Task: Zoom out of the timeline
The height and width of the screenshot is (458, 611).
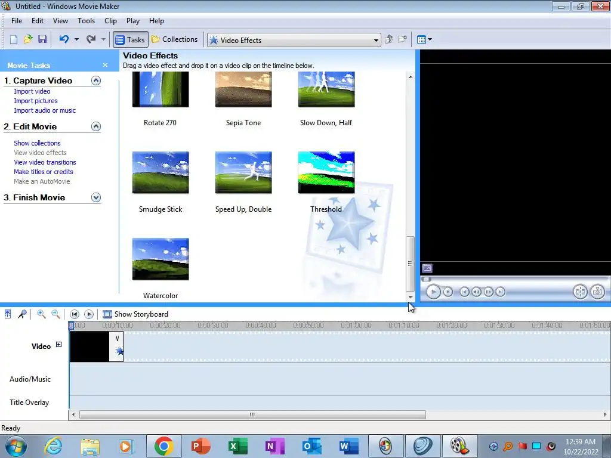Action: 55,314
